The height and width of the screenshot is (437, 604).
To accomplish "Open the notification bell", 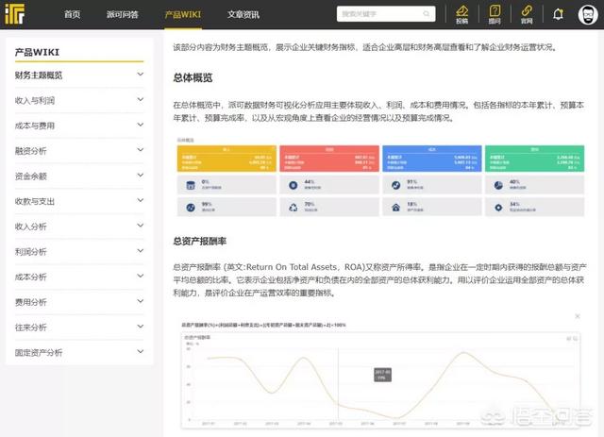I will [x=558, y=15].
